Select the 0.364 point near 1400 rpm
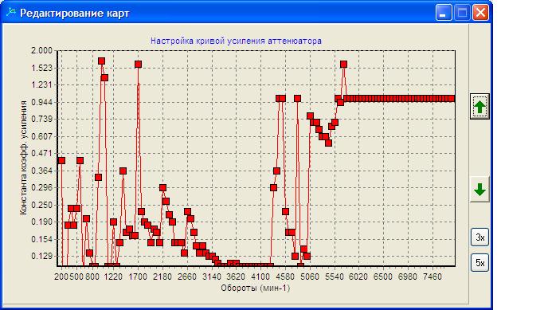Viewport: 544px width, 310px height. pyautogui.click(x=123, y=171)
